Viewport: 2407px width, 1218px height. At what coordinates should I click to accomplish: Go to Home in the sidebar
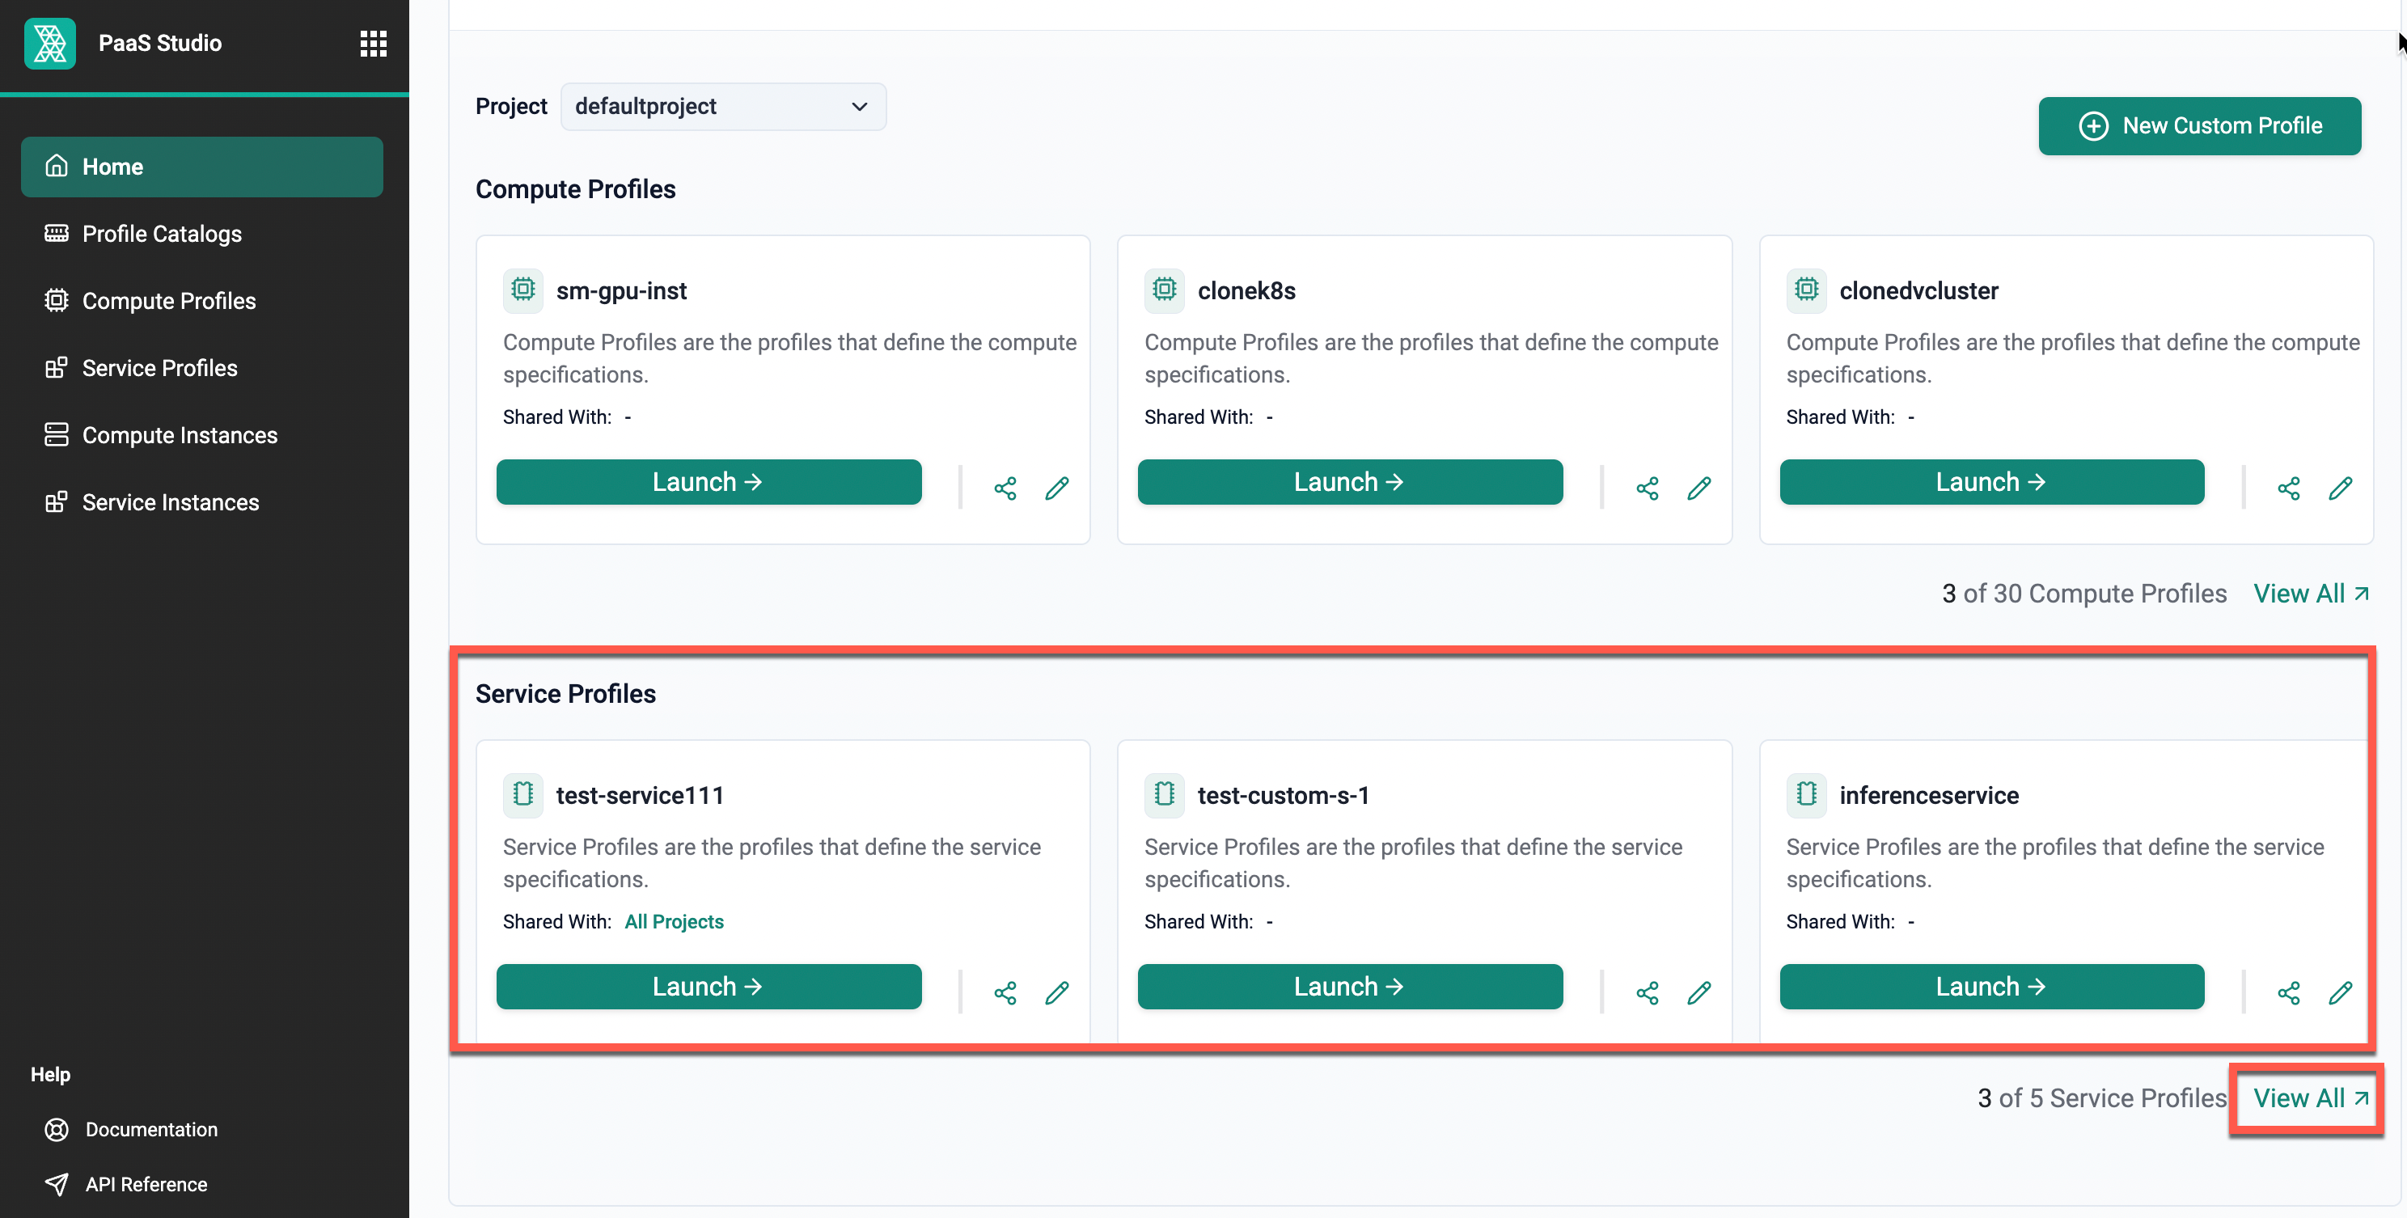(x=202, y=167)
